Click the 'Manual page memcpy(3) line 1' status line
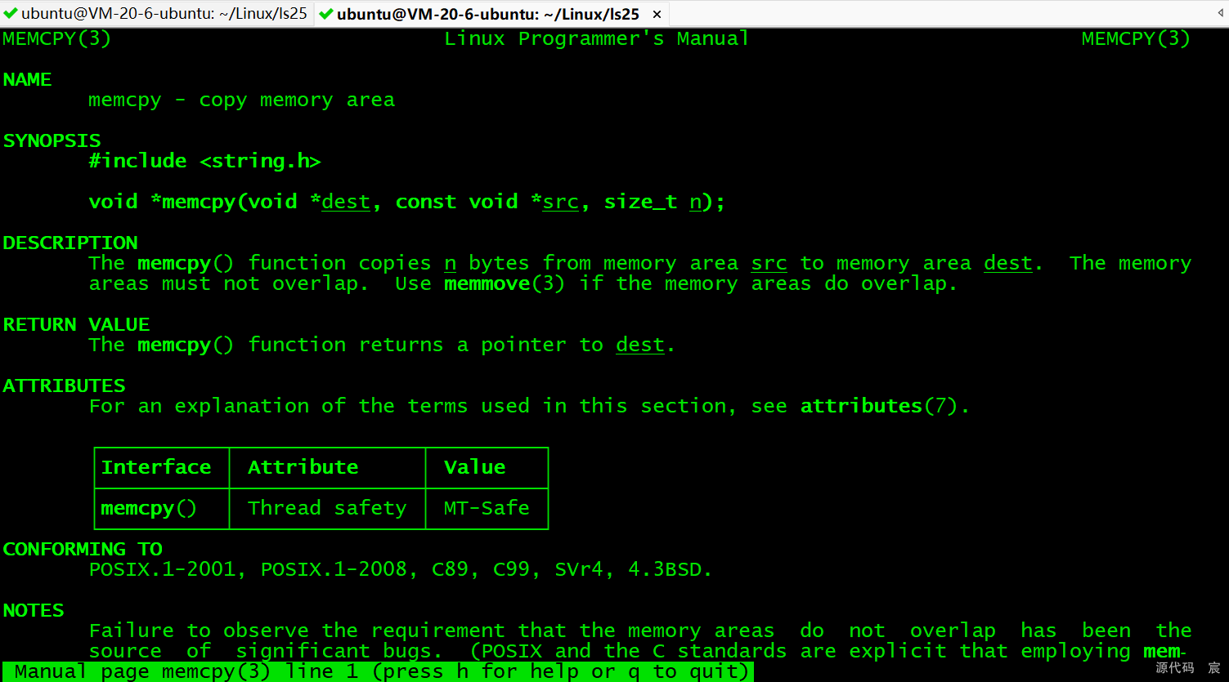The width and height of the screenshot is (1229, 682). [378, 671]
